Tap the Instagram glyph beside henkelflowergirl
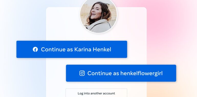197x97 pixels. coord(82,73)
